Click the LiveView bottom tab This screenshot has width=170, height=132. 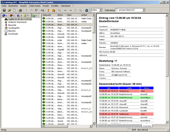click(147, 126)
